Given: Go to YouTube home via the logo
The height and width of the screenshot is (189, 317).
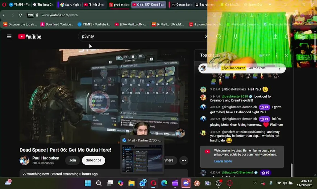Looking at the screenshot, I should pyautogui.click(x=29, y=36).
